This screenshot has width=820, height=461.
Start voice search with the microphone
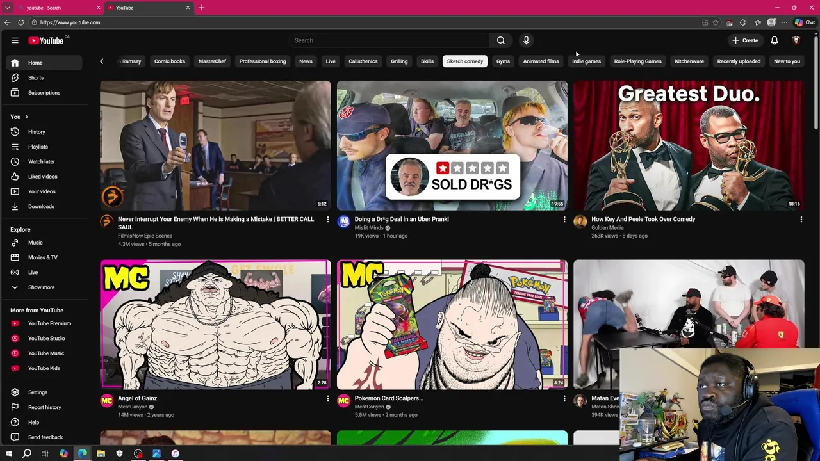tap(526, 40)
